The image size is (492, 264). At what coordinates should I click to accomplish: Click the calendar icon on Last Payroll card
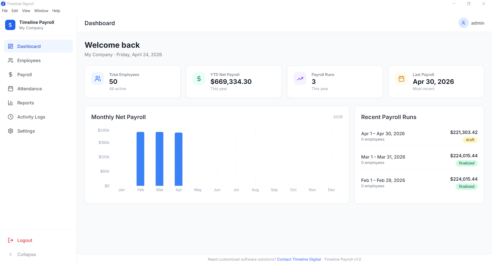(x=401, y=79)
